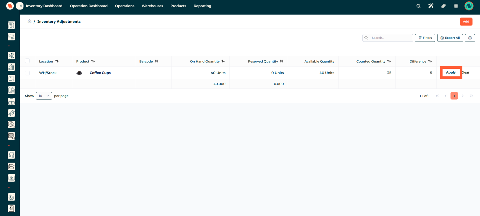This screenshot has height=216, width=480.
Task: Open the user profile avatar
Action: pyautogui.click(x=469, y=6)
